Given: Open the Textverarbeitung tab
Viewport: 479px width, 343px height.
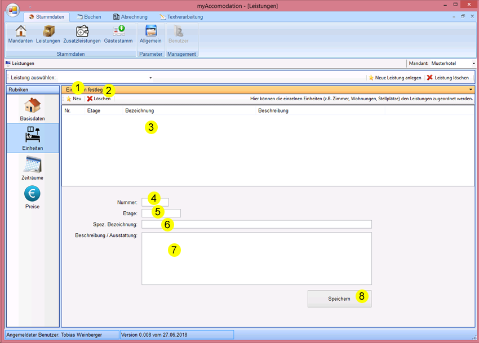Looking at the screenshot, I should click(181, 17).
